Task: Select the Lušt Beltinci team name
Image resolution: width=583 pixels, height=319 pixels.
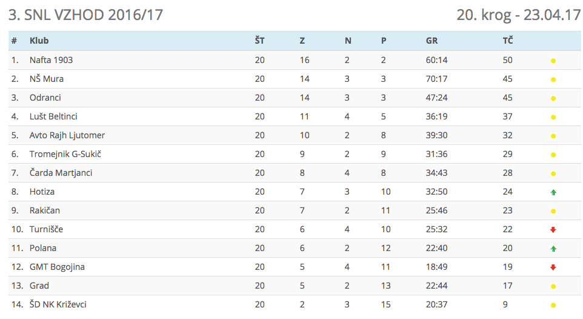Action: pos(53,116)
